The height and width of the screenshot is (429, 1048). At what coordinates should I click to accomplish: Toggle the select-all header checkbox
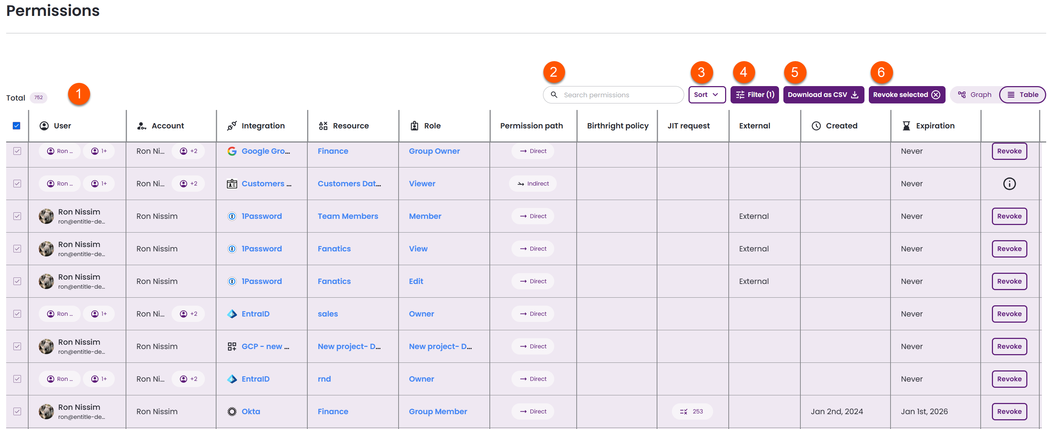point(17,126)
